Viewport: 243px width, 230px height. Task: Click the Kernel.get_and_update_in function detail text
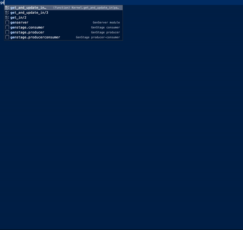[86, 8]
